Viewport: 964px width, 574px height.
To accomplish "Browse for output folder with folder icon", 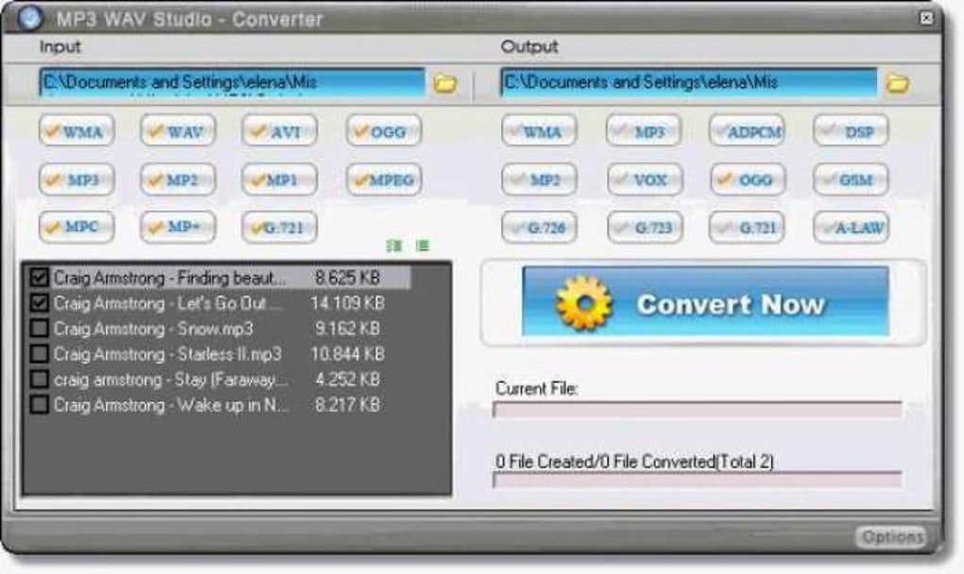I will 898,83.
